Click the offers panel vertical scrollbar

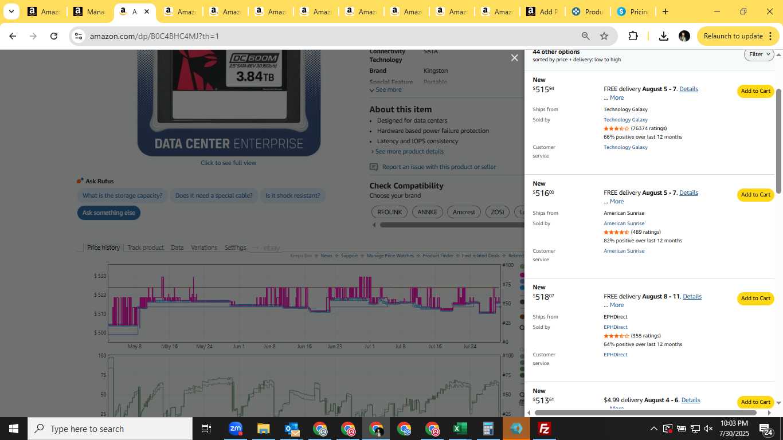click(x=778, y=140)
